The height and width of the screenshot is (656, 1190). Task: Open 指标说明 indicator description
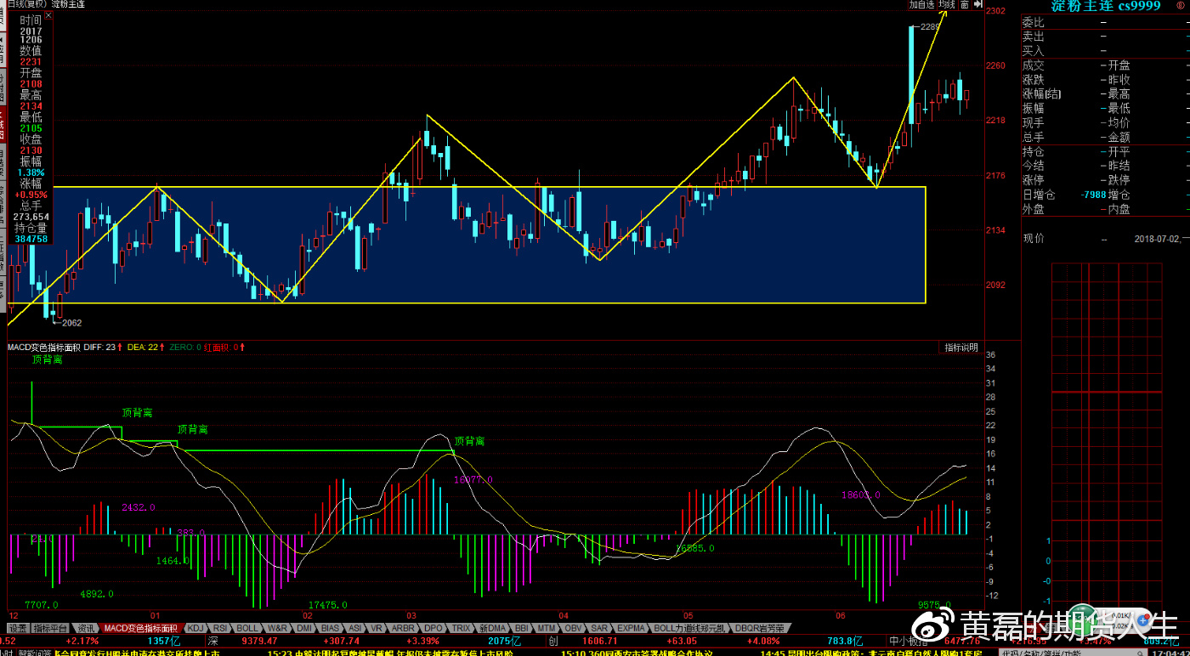(x=961, y=348)
